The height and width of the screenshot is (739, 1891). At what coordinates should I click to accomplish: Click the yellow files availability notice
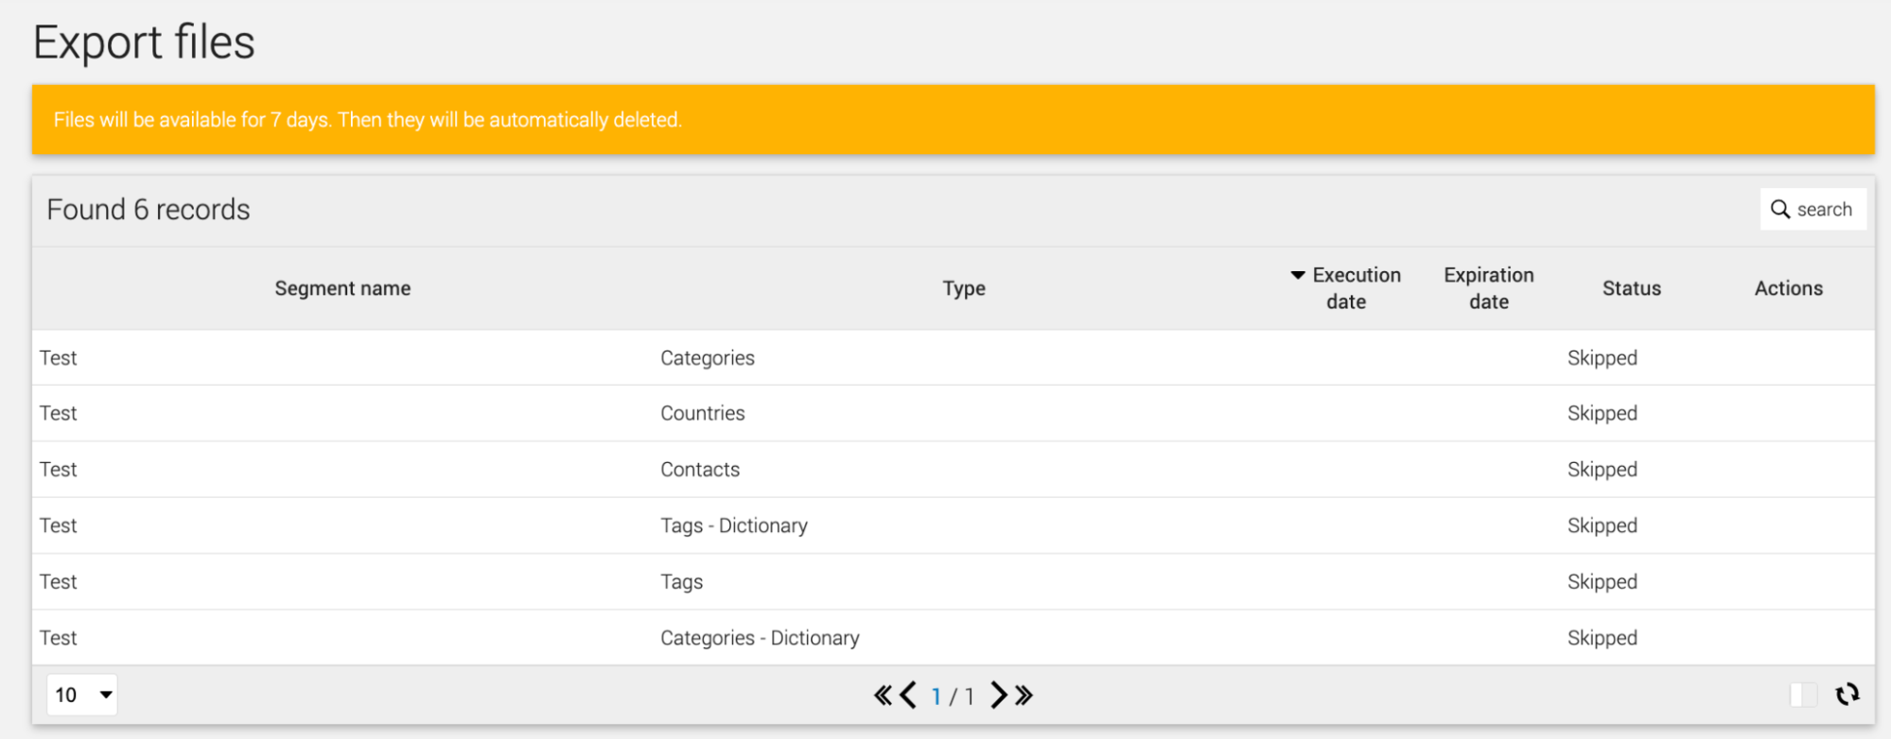pyautogui.click(x=954, y=120)
